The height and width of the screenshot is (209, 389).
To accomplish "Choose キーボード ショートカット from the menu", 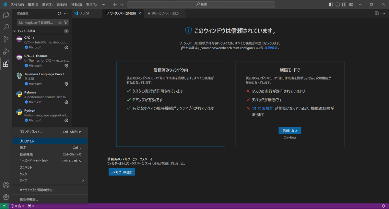I will 50,161.
